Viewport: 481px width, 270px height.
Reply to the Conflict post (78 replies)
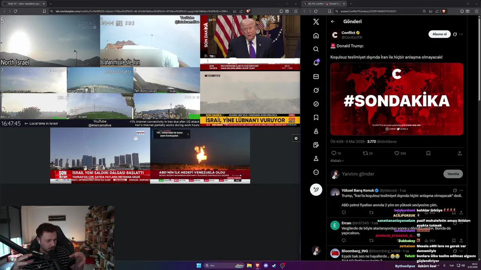tap(336, 153)
